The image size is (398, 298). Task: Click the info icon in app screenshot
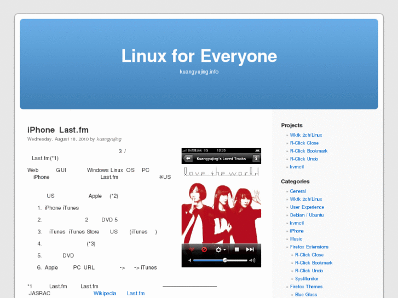tap(256, 159)
